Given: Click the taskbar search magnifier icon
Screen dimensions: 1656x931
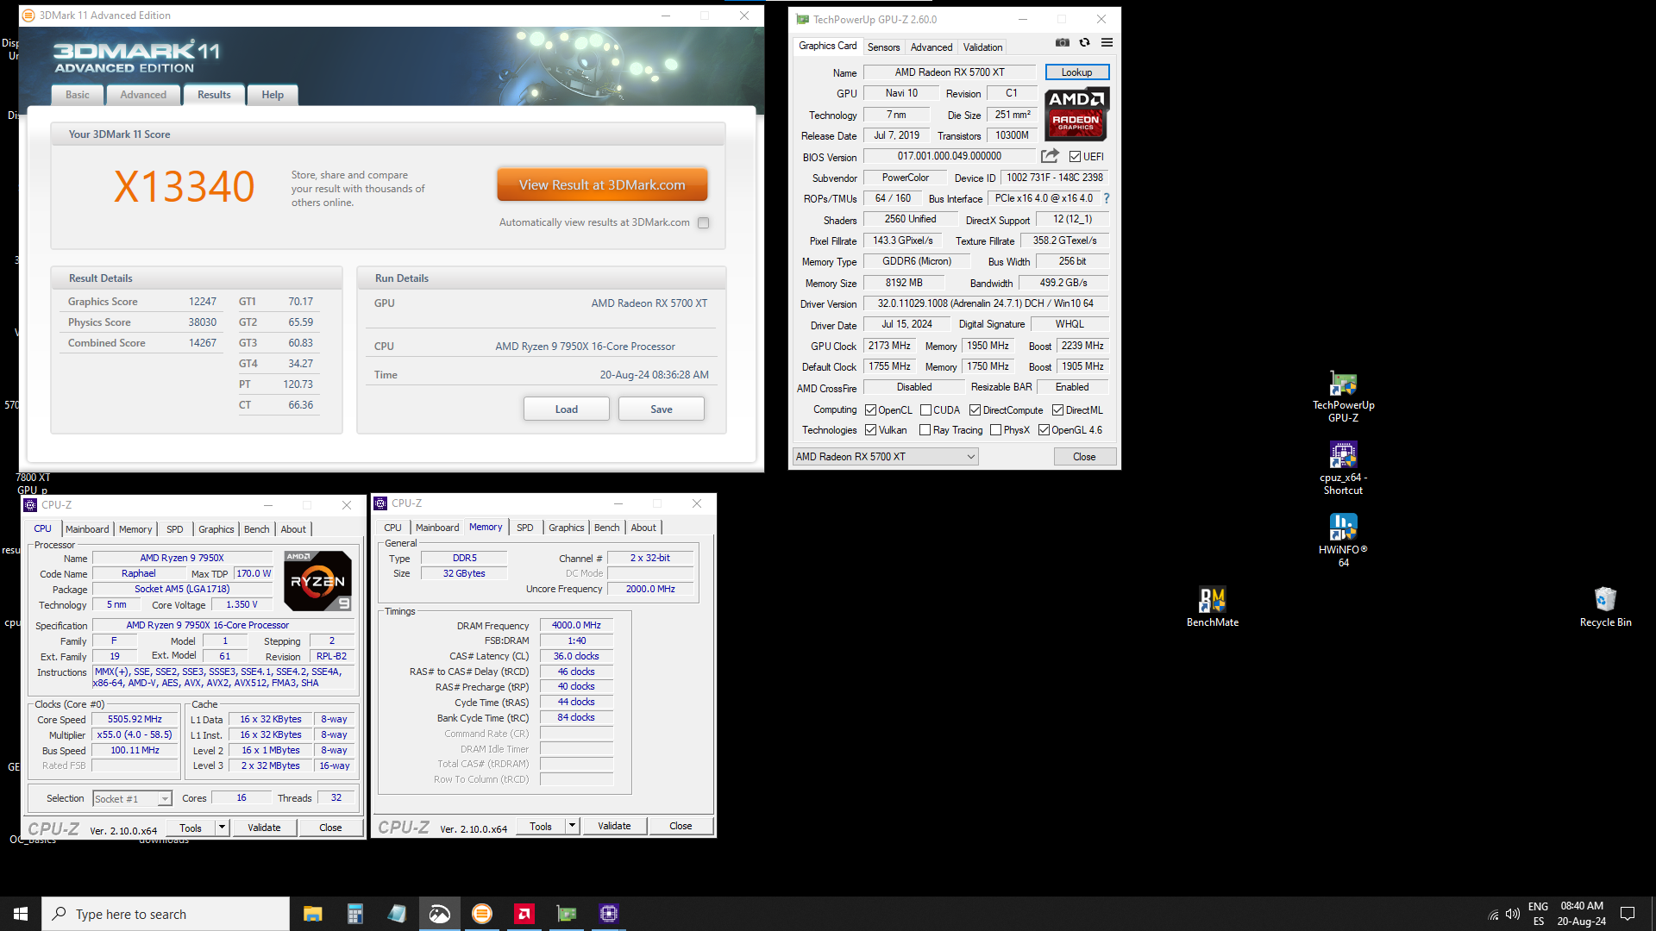Looking at the screenshot, I should point(59,914).
